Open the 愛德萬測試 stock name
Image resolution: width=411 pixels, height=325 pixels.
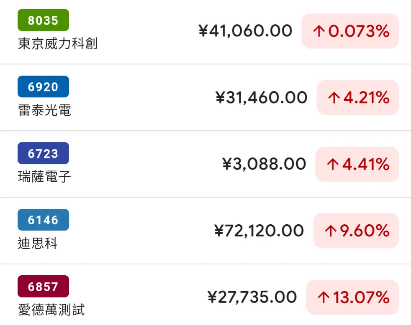point(51,310)
